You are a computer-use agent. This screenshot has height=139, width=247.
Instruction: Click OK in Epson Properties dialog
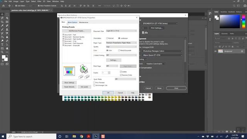tap(108, 93)
